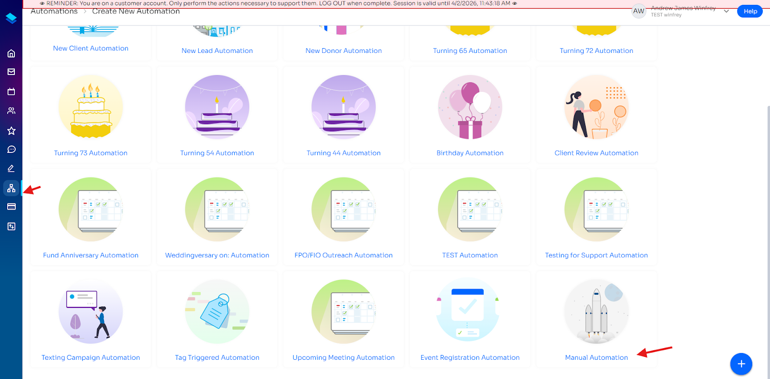Viewport: 770px width, 379px height.
Task: Open the Contacts people icon in sidebar
Action: click(11, 111)
